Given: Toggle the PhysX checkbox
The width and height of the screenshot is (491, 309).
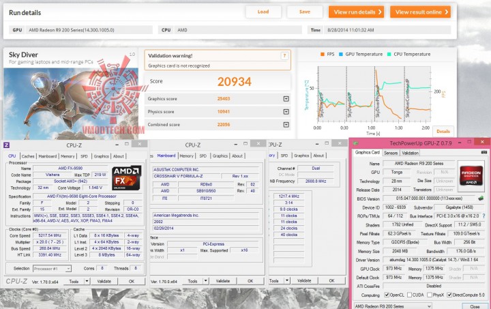Looking at the screenshot, I should coord(430,295).
